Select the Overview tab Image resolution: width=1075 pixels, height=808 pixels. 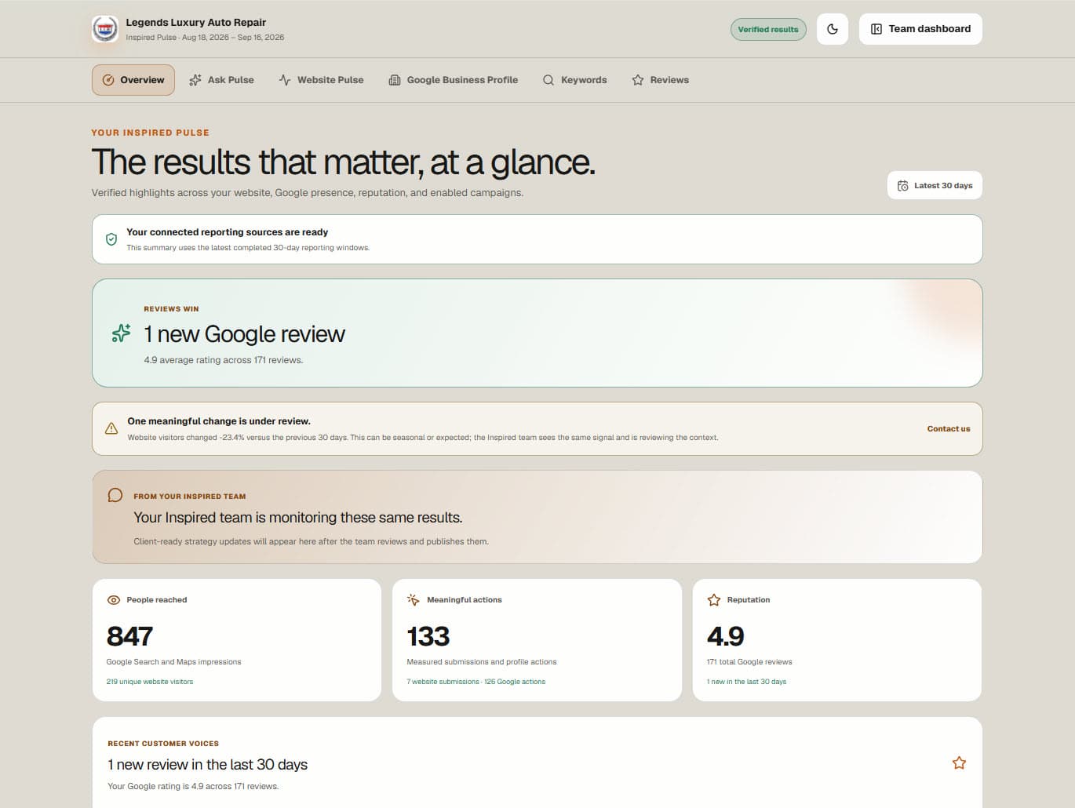pos(133,80)
